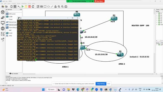Viewport: 163px width, 92px height.
Task: Toggle show interface labels toolbar icon
Action: click(x=15, y=7)
